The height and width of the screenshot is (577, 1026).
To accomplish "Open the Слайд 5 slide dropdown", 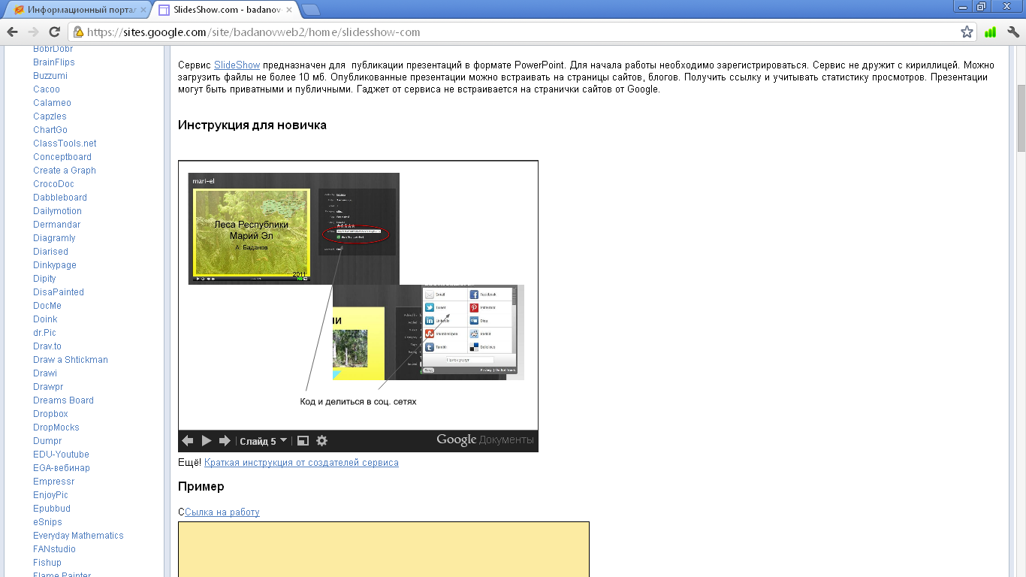I will [264, 441].
